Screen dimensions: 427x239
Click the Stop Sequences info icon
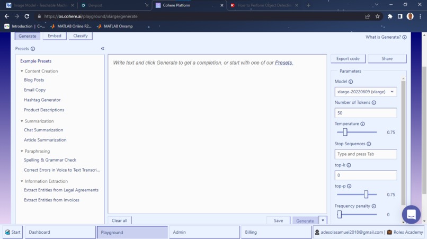pos(369,144)
